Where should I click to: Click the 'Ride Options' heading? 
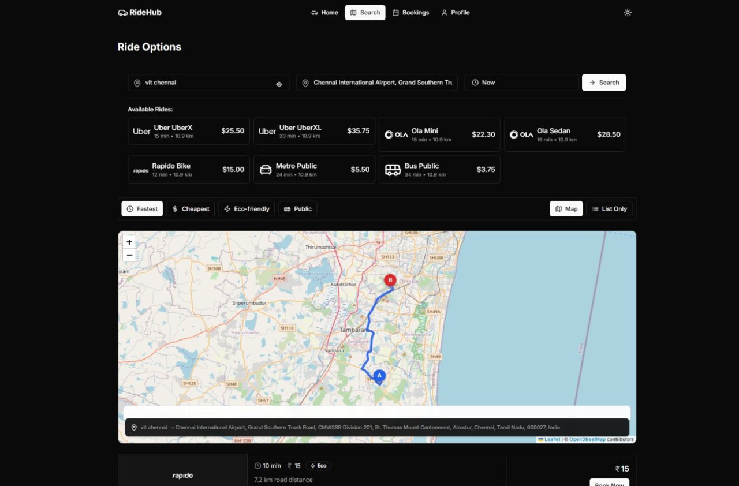coord(150,47)
